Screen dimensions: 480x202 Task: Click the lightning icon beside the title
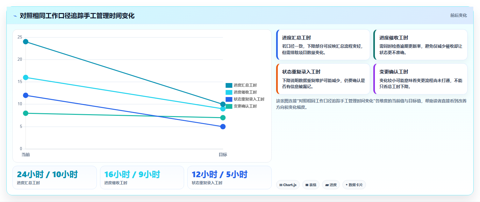15,16
